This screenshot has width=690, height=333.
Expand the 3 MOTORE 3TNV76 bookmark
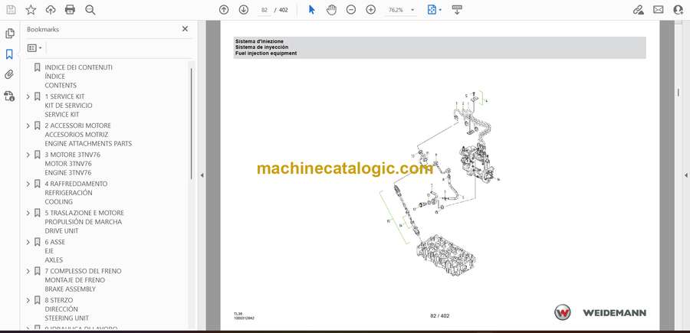(x=28, y=155)
